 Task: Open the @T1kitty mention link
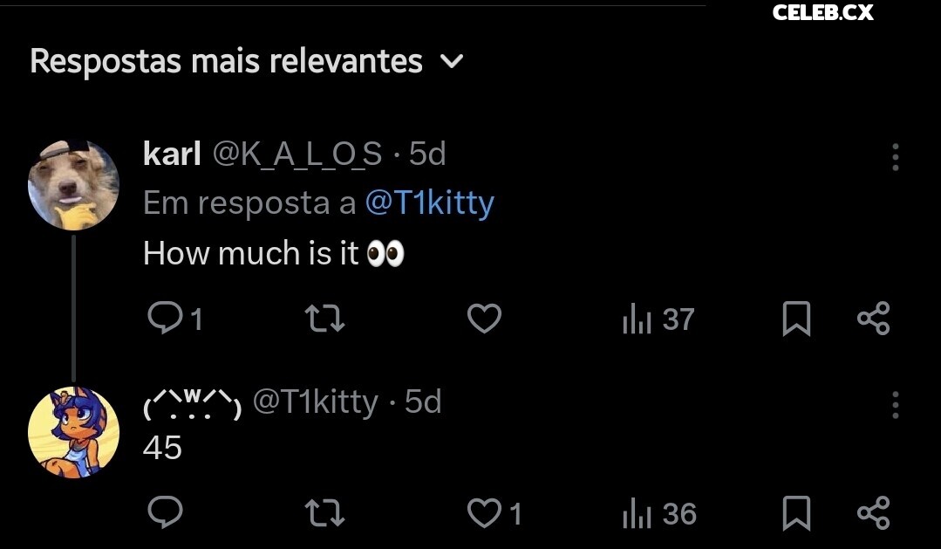point(429,202)
